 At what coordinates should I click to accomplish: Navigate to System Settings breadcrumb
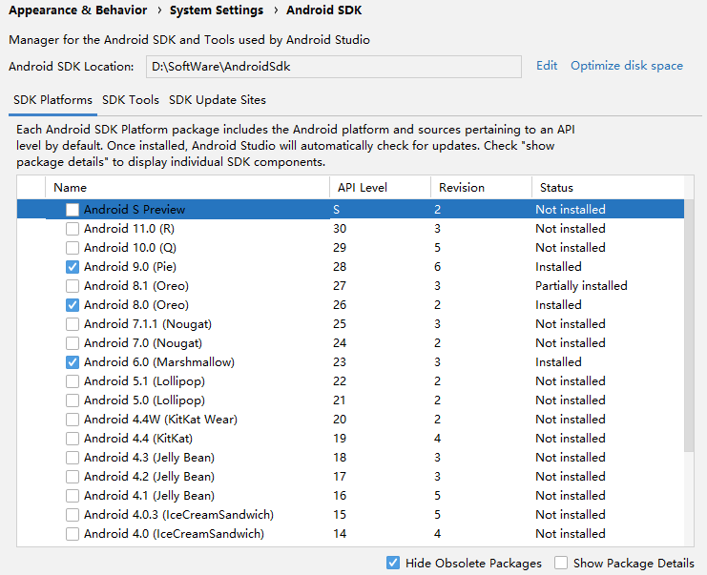(217, 10)
